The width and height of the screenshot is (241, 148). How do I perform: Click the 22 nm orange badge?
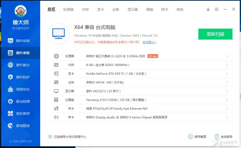click(x=153, y=56)
